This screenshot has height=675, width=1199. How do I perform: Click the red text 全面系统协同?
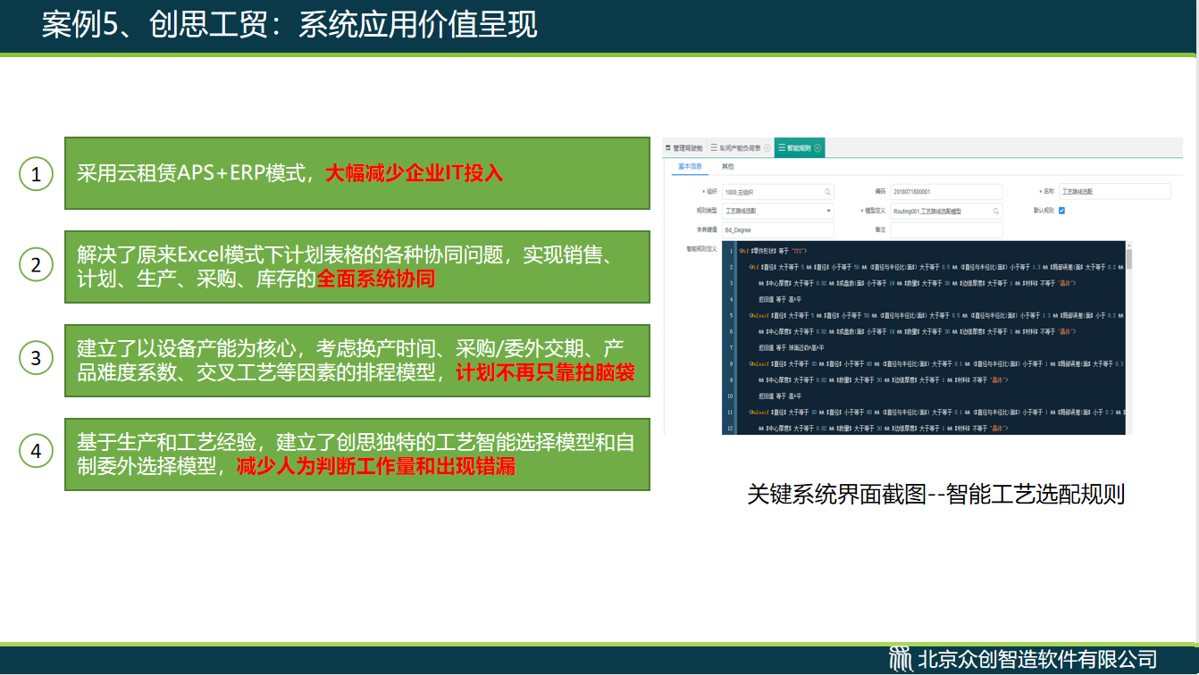(x=375, y=279)
